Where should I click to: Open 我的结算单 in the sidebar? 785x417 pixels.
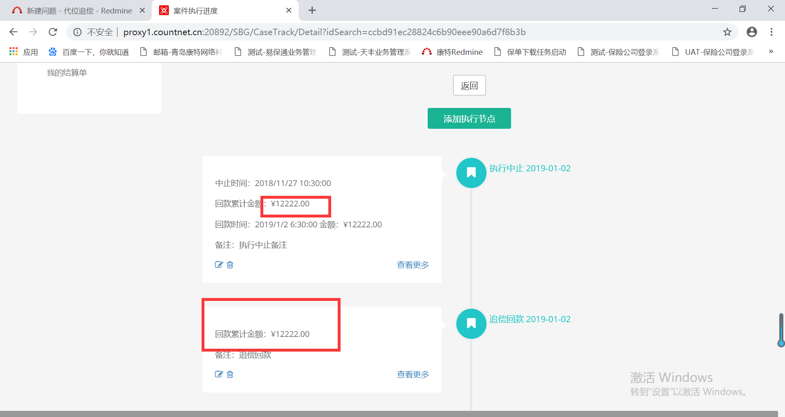(x=67, y=73)
